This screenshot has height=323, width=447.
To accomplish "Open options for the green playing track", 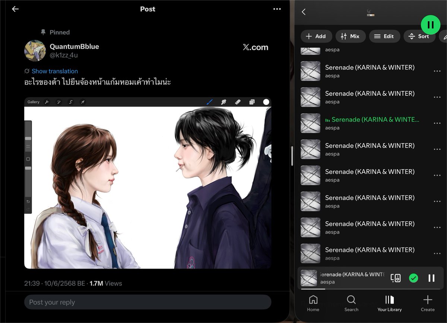I will (x=437, y=123).
